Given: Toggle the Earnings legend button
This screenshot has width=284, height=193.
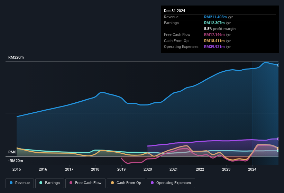Looking at the screenshot, I should 49,183.
